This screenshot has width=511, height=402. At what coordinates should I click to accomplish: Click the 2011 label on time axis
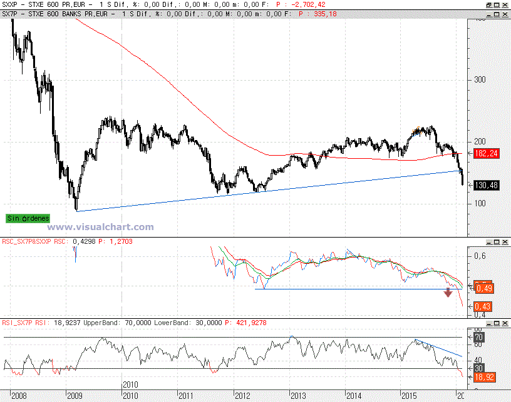pyautogui.click(x=187, y=396)
